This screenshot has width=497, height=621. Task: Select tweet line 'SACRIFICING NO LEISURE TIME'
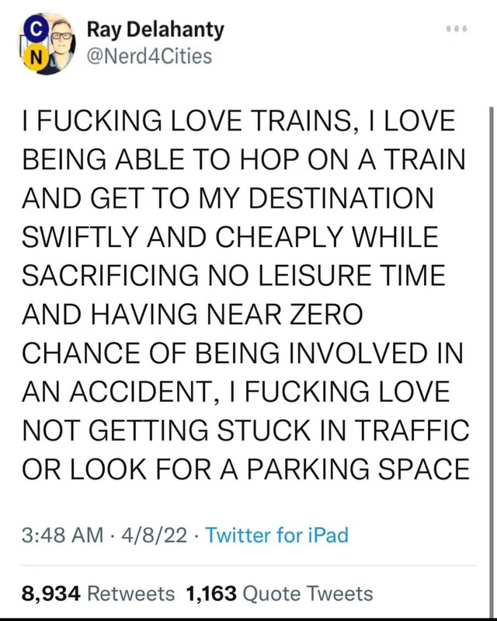(x=234, y=275)
